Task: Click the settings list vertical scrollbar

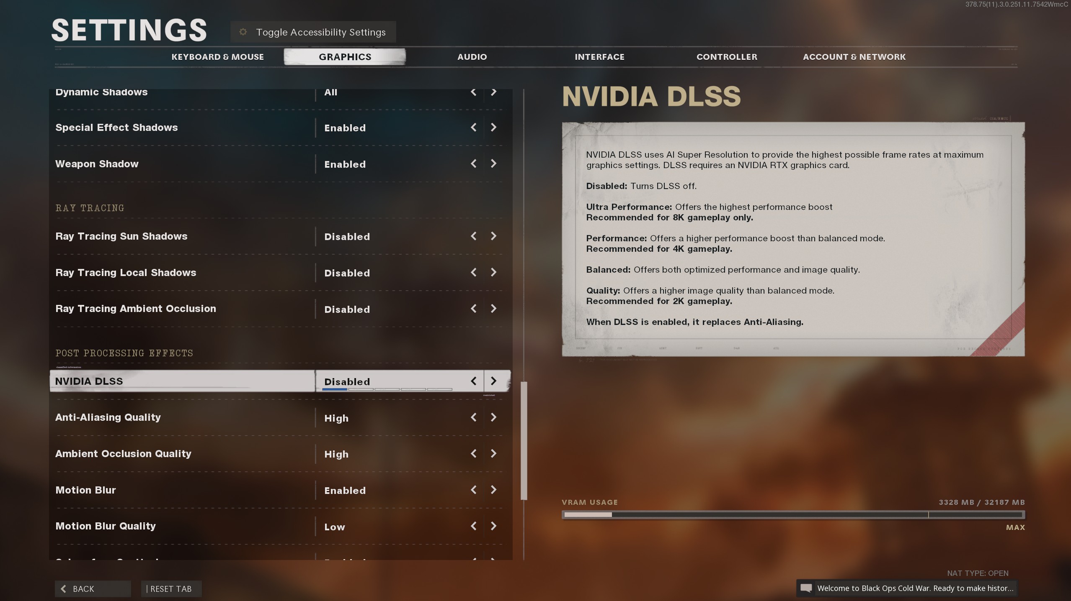Action: [x=524, y=440]
